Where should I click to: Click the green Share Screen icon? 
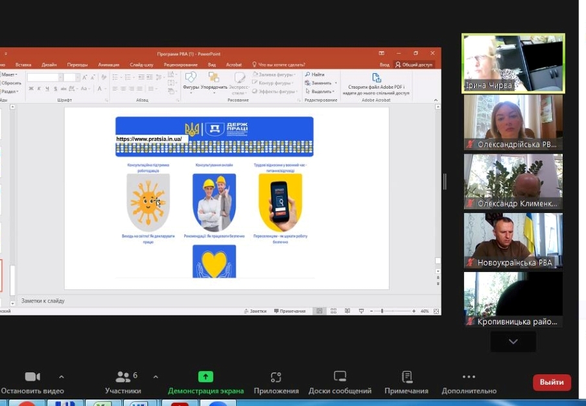coord(205,377)
